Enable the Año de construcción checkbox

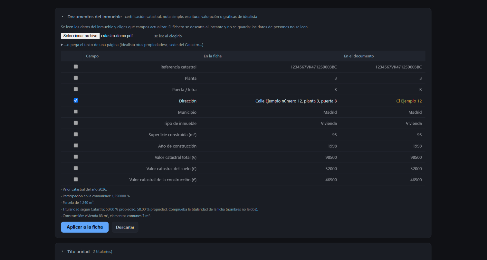click(76, 146)
